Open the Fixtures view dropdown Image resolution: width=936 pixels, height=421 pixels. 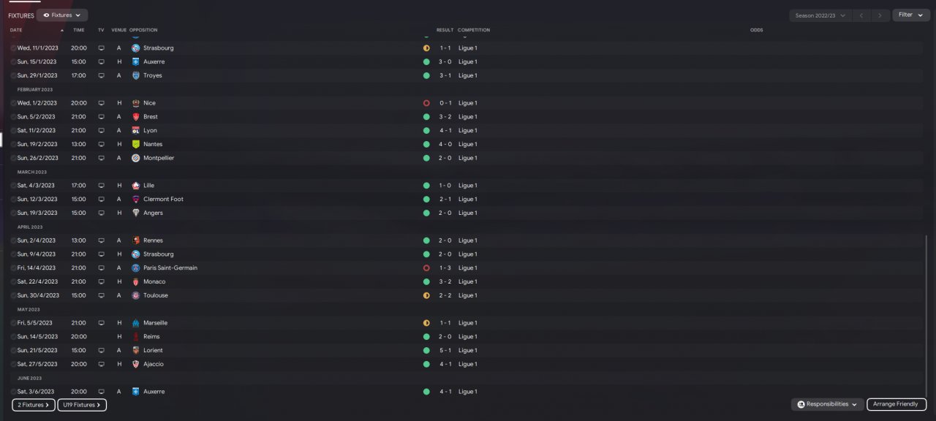pos(62,15)
